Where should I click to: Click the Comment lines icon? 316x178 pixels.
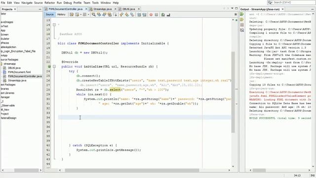tap(163, 14)
